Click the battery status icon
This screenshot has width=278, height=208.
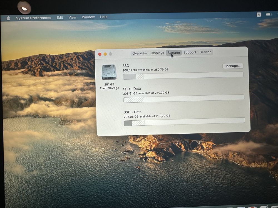pos(269,14)
